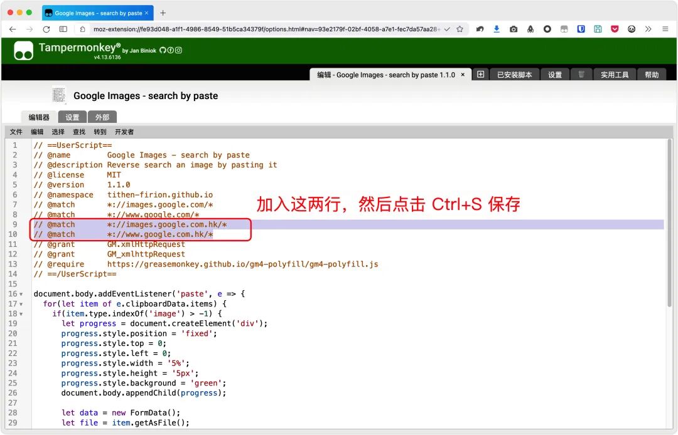Screen dimensions: 678x435
Task: Click the browser forward arrow
Action: (30, 29)
